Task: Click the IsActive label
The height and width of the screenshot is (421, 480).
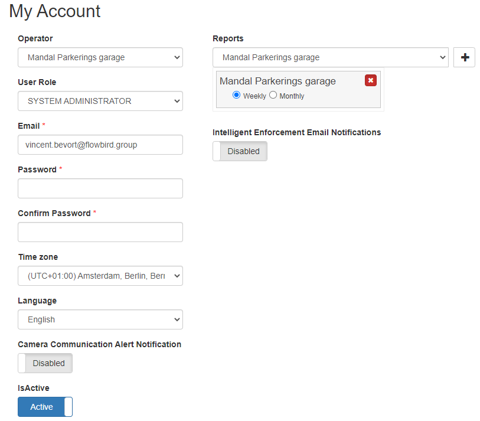Action: (34, 388)
